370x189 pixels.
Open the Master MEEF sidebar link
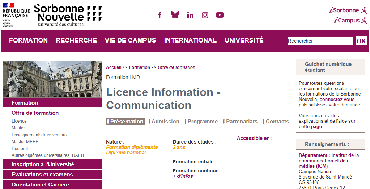[25, 141]
